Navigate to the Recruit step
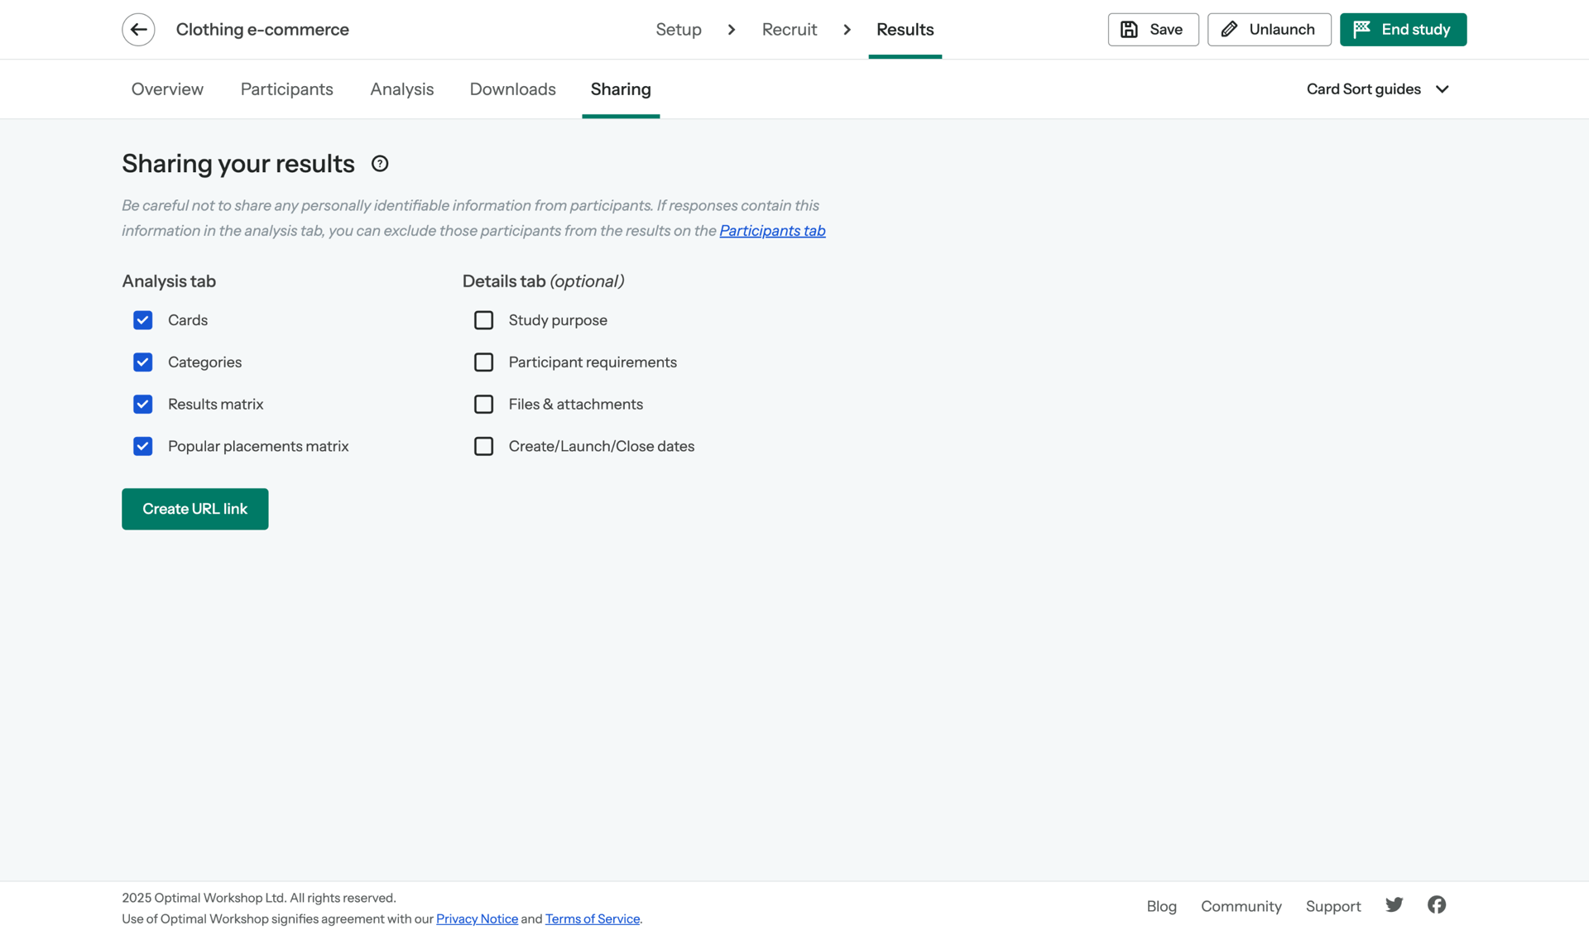This screenshot has height=935, width=1589. click(x=789, y=29)
